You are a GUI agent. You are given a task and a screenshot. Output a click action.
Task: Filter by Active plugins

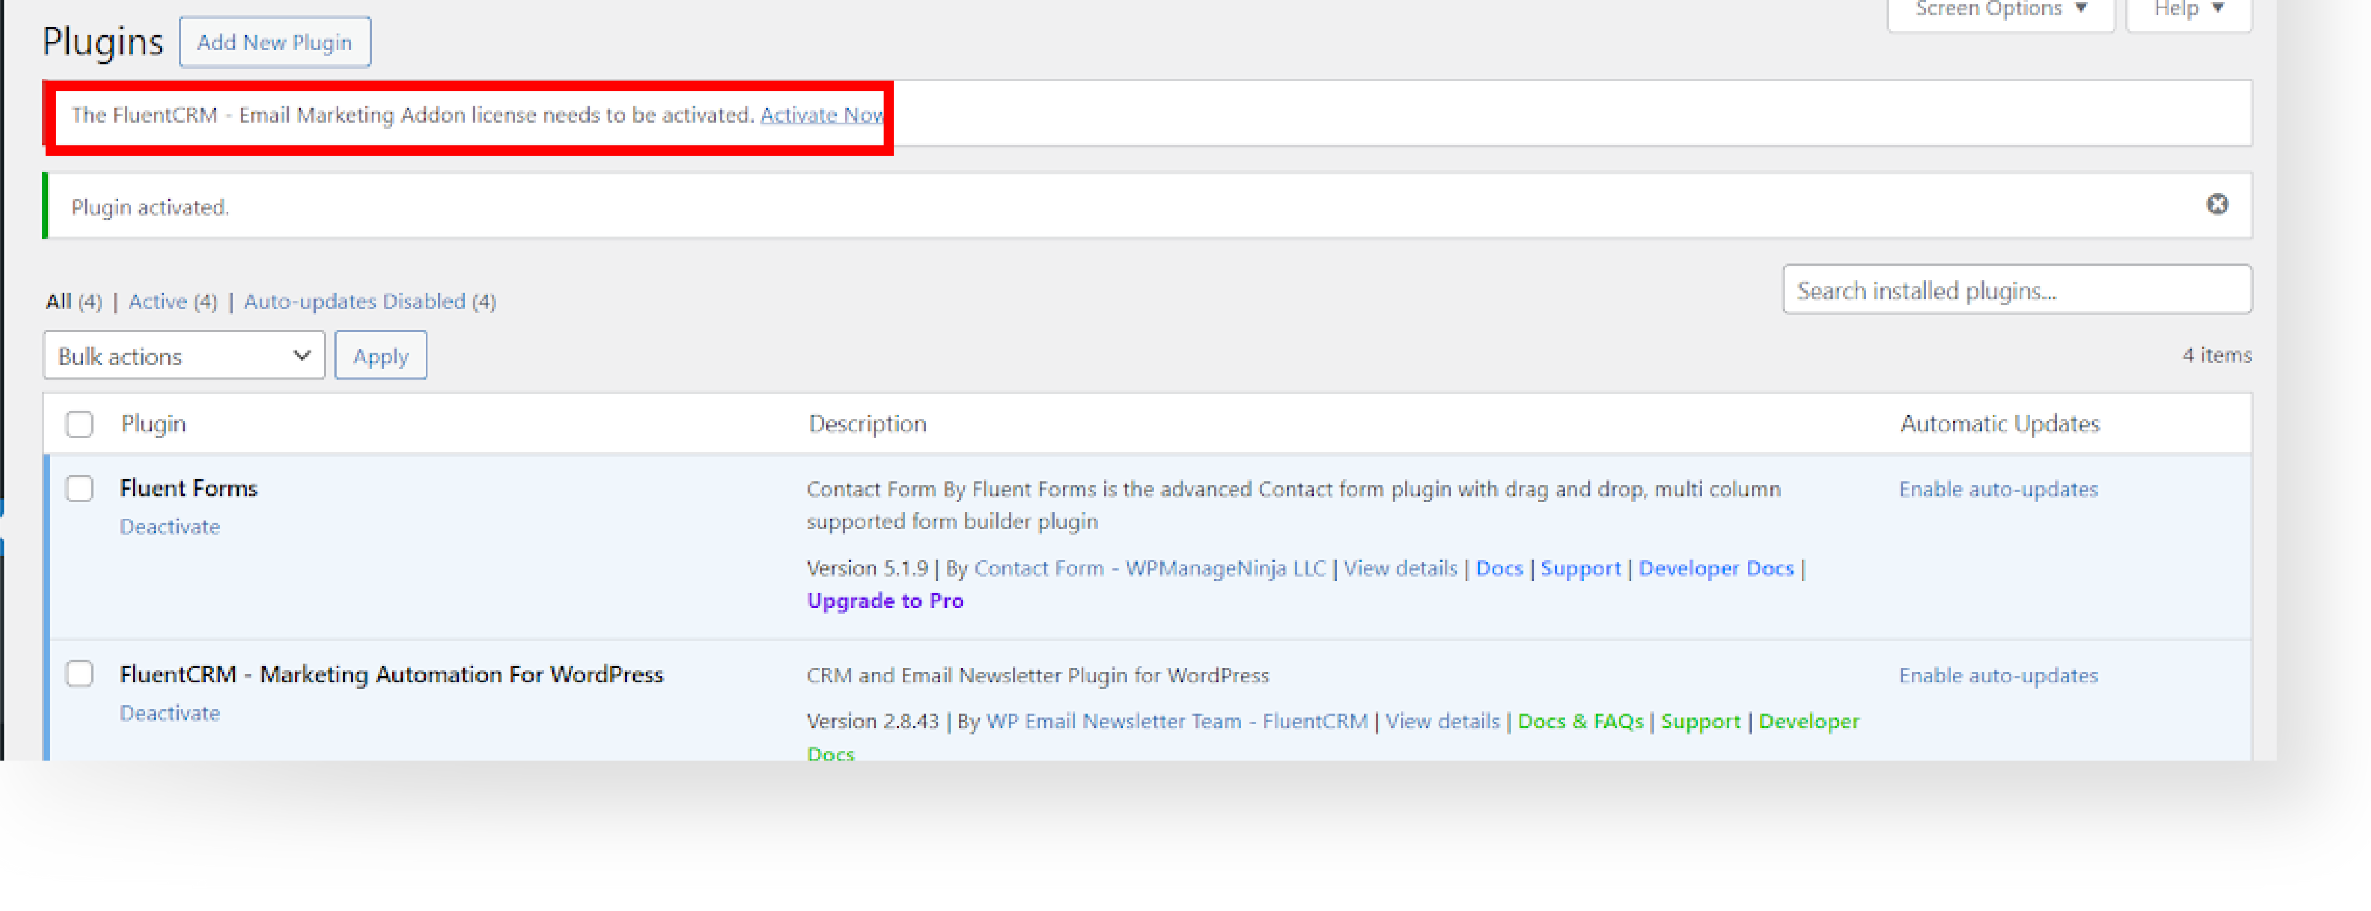(x=157, y=301)
